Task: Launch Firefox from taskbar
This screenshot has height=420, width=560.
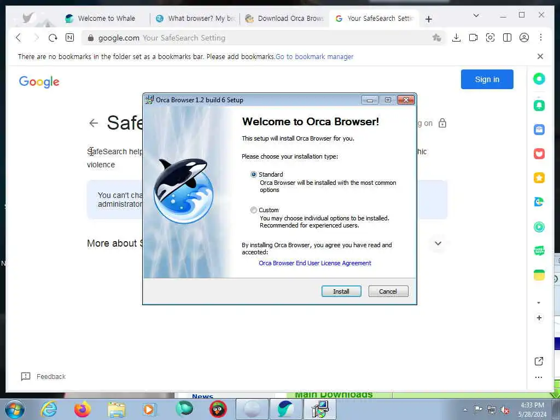Action: coord(83,409)
